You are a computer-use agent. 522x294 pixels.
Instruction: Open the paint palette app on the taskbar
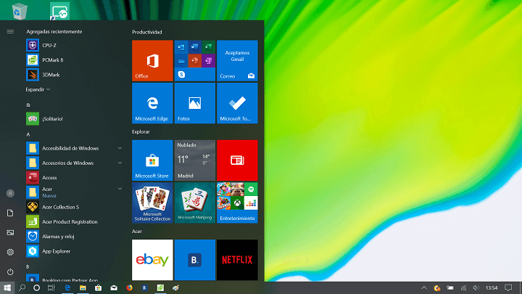(x=175, y=287)
